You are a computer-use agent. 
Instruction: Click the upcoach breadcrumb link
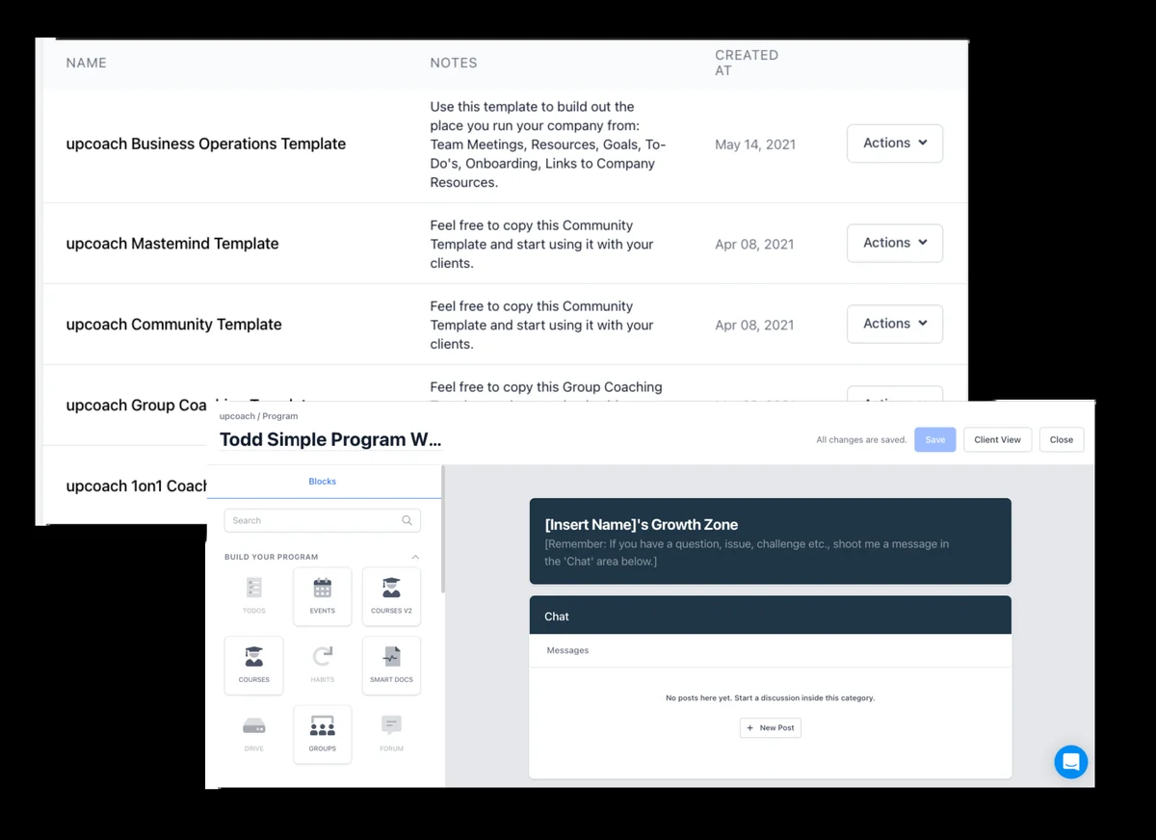[x=237, y=416]
